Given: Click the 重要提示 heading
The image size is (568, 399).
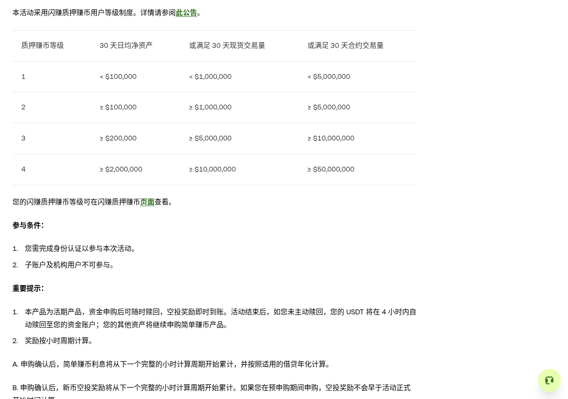Looking at the screenshot, I should 28,289.
